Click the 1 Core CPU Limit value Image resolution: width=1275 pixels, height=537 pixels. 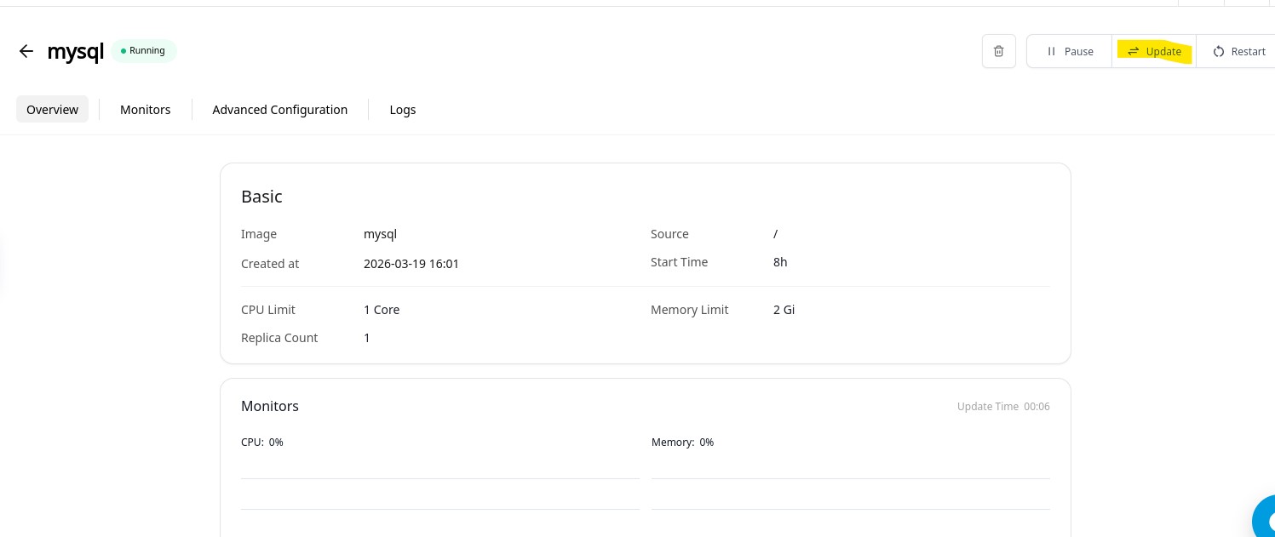pos(382,310)
